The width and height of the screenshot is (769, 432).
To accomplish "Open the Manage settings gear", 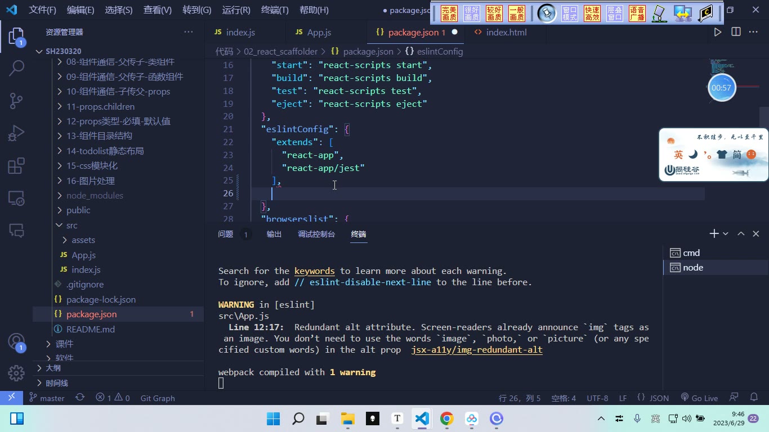I will [x=16, y=372].
